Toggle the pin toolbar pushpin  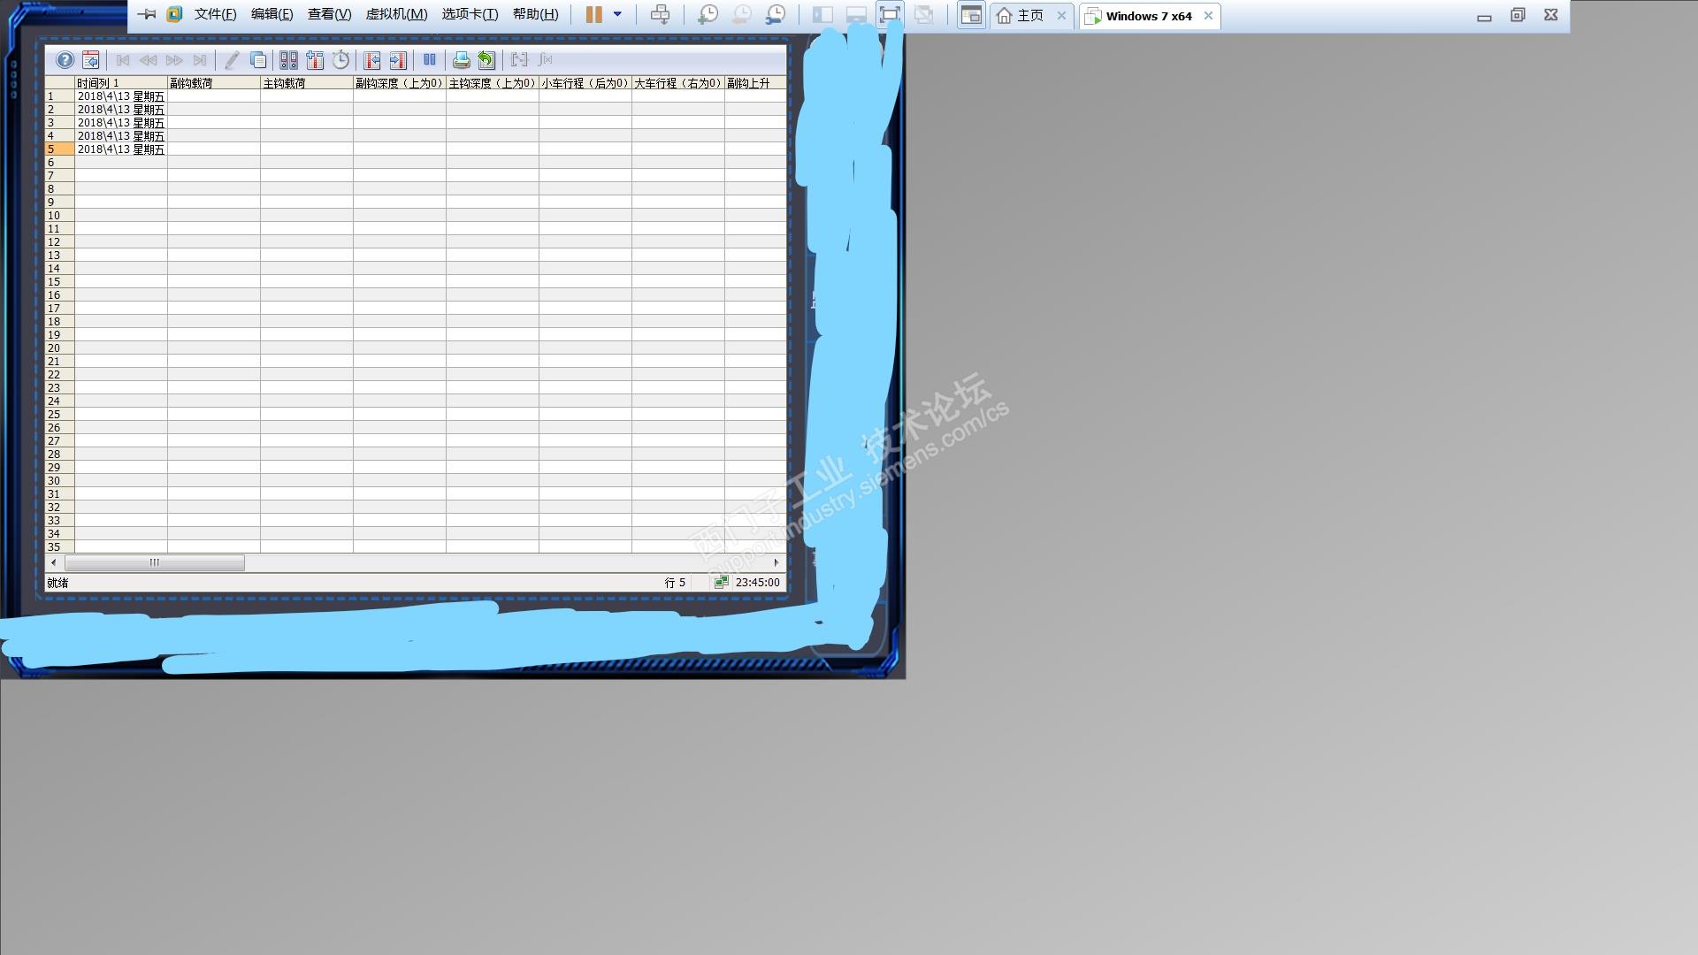[x=147, y=14]
